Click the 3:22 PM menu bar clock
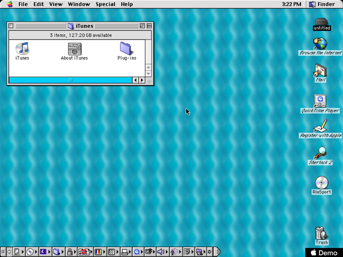The width and height of the screenshot is (343, 257). (292, 4)
